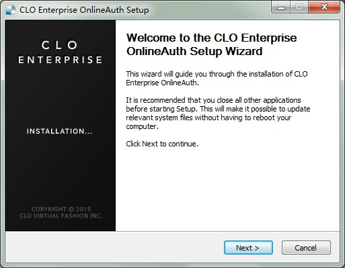This screenshot has width=345, height=268.
Task: Click the COPYRIGHT © 2015 text
Action: tap(61, 209)
